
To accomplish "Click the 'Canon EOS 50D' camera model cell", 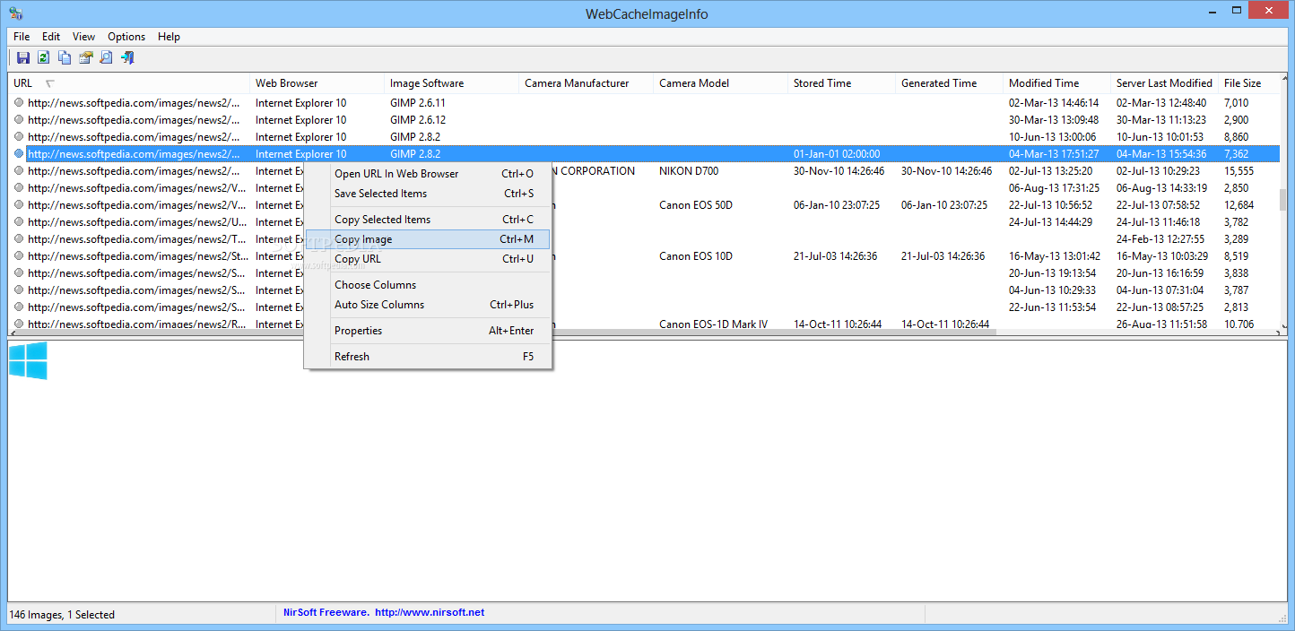I will [x=696, y=205].
